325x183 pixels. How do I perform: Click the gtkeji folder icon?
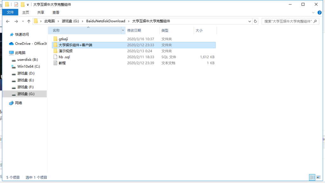point(55,39)
